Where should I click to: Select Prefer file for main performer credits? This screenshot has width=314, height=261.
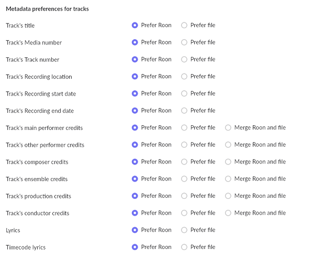tap(184, 127)
